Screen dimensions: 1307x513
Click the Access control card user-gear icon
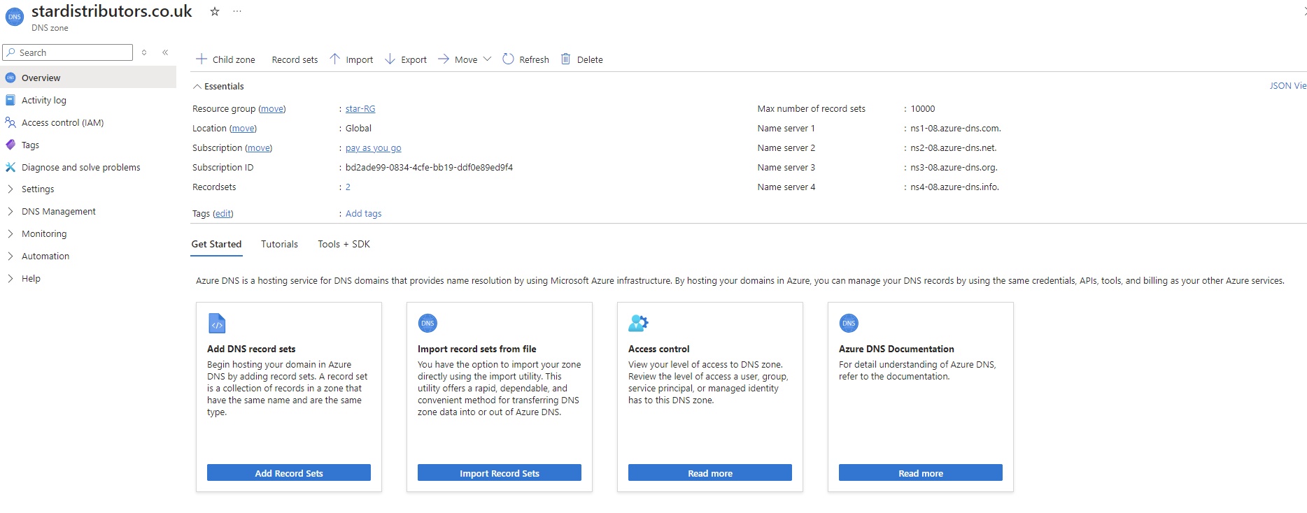click(638, 323)
